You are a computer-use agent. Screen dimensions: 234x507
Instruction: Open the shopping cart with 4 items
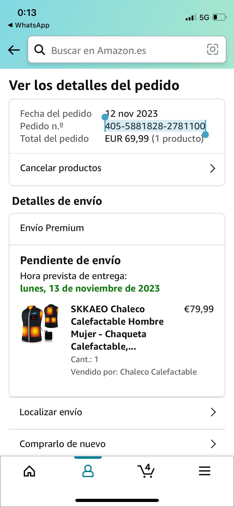(x=146, y=471)
